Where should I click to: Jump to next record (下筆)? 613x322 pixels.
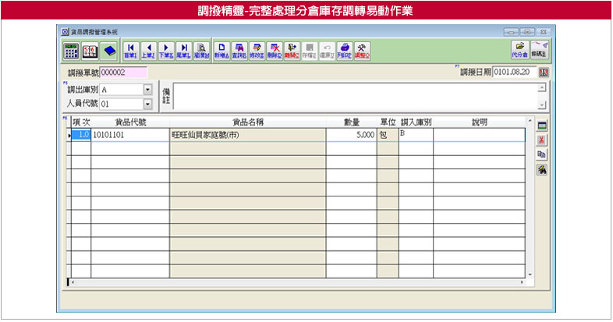coord(165,51)
